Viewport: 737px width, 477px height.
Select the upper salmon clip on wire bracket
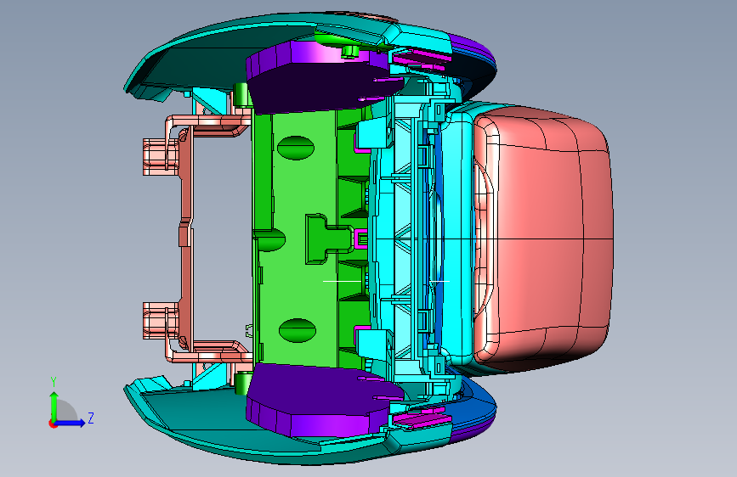coord(161,157)
